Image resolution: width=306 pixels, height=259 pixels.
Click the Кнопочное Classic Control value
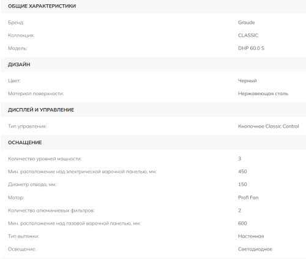click(x=268, y=126)
